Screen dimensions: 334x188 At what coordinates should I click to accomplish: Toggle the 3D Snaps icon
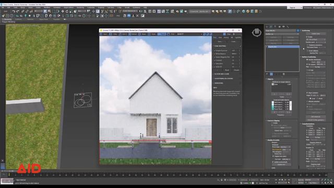click(102, 11)
